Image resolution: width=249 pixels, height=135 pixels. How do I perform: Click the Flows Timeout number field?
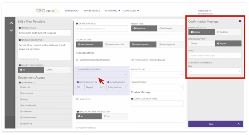(x=80, y=87)
